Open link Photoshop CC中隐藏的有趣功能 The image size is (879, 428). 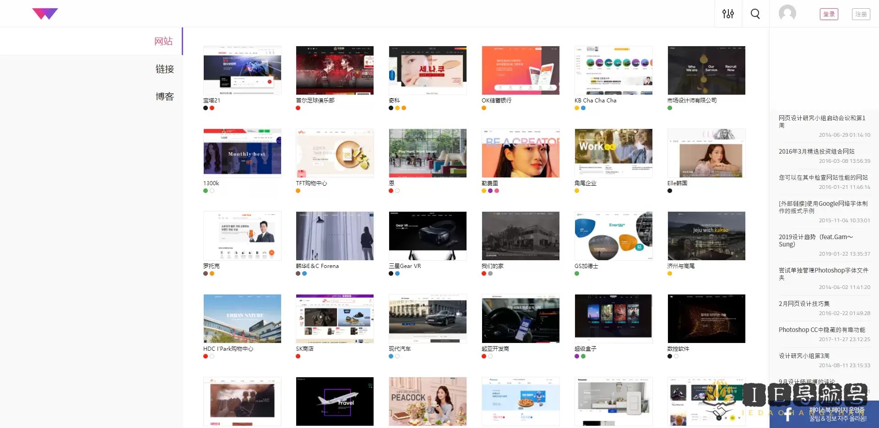[x=822, y=329]
